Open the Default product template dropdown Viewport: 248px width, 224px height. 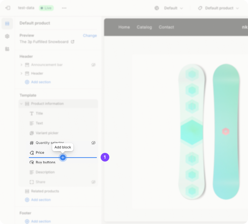coord(222,8)
